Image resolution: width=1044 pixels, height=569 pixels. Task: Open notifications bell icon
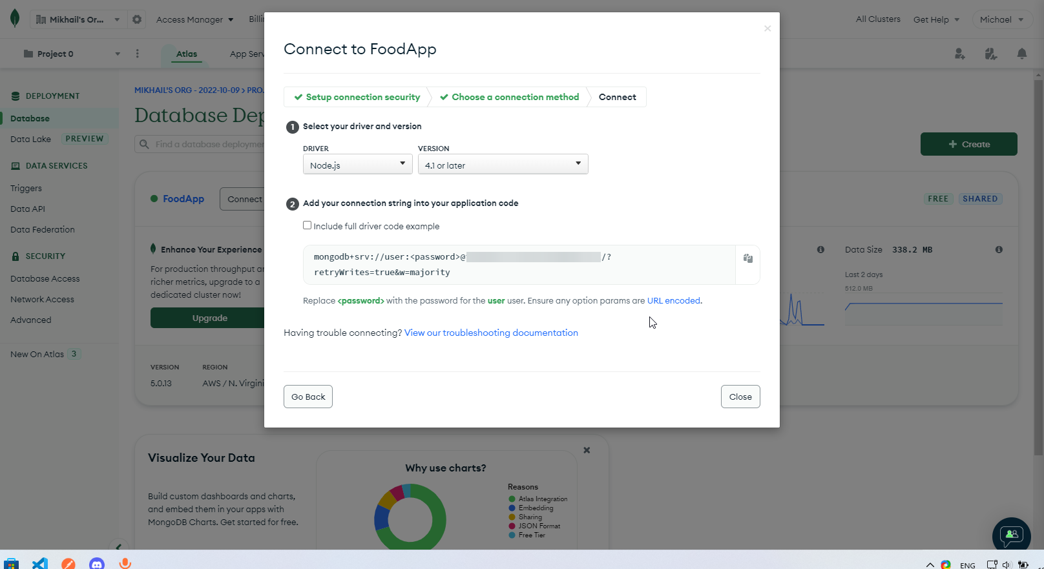[x=1022, y=54]
